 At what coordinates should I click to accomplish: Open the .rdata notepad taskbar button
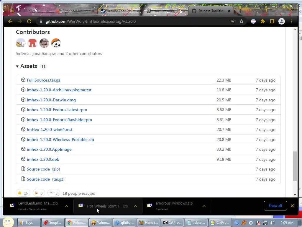pyautogui.click(x=196, y=223)
